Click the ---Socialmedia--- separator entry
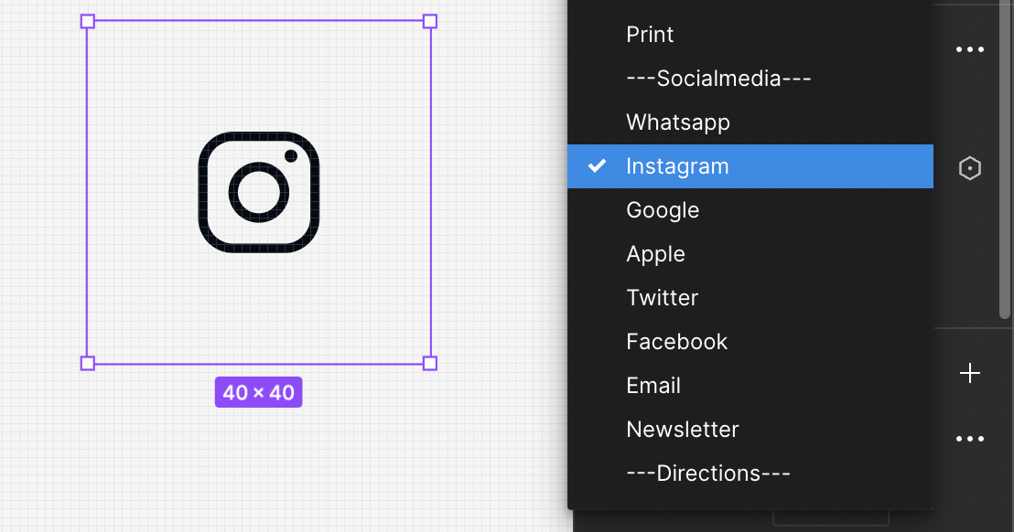Image resolution: width=1014 pixels, height=532 pixels. pyautogui.click(x=750, y=78)
